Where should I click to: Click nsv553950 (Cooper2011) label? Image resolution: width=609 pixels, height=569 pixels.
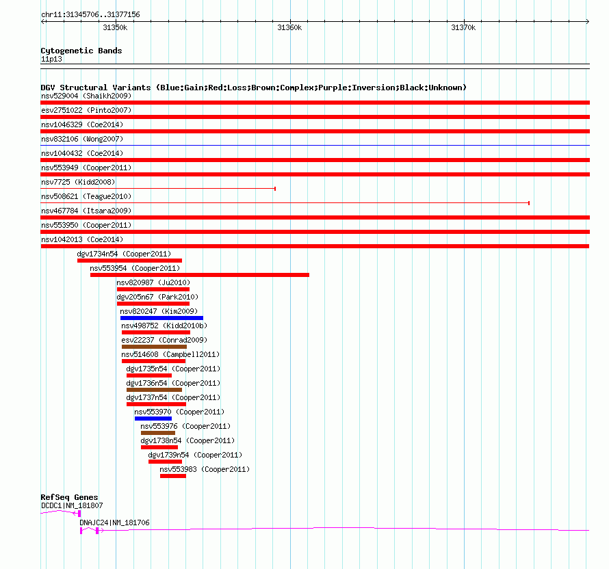point(86,225)
